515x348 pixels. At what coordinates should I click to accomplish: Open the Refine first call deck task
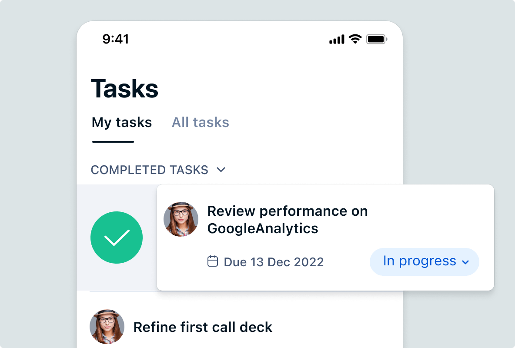(203, 327)
